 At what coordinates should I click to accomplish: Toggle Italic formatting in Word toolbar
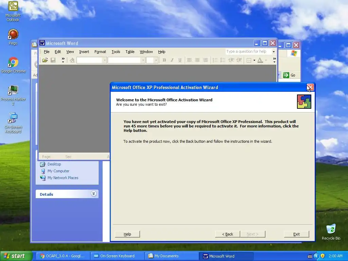point(172,60)
